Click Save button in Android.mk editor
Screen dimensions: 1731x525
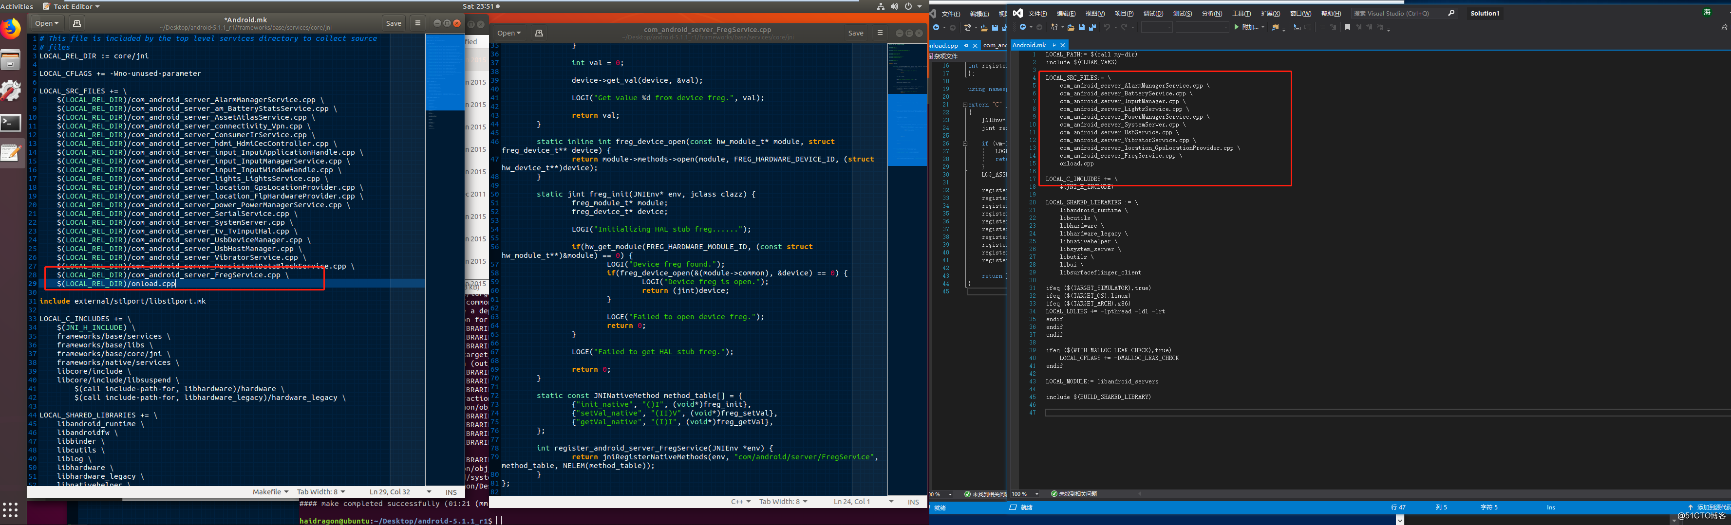click(394, 23)
